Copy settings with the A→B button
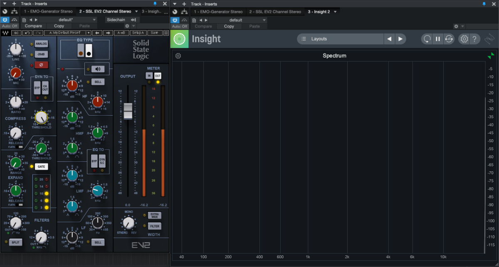This screenshot has width=499, height=267. [121, 32]
